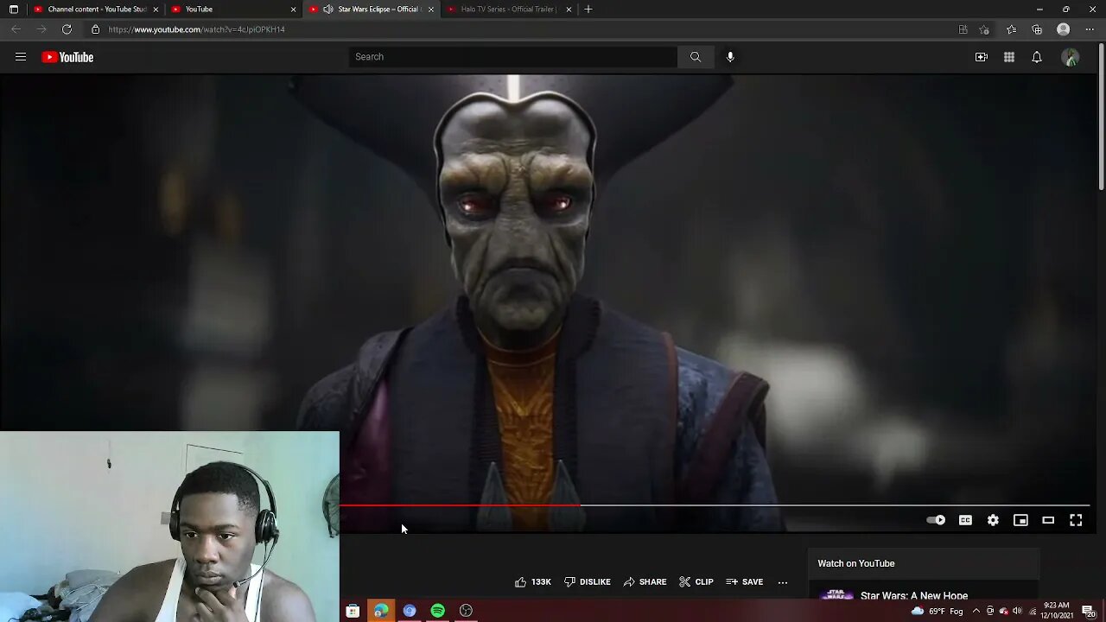Open the Edge Favorites list icon
The width and height of the screenshot is (1106, 622).
1011,29
